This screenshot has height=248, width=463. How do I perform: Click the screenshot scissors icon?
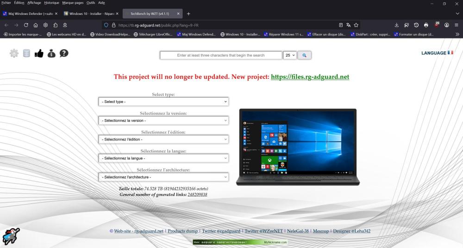(407, 25)
